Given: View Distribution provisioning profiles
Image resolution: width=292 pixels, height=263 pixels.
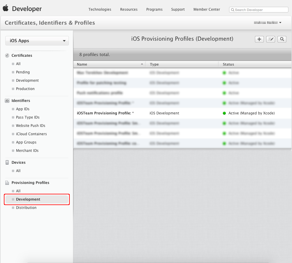Looking at the screenshot, I should [26, 207].
